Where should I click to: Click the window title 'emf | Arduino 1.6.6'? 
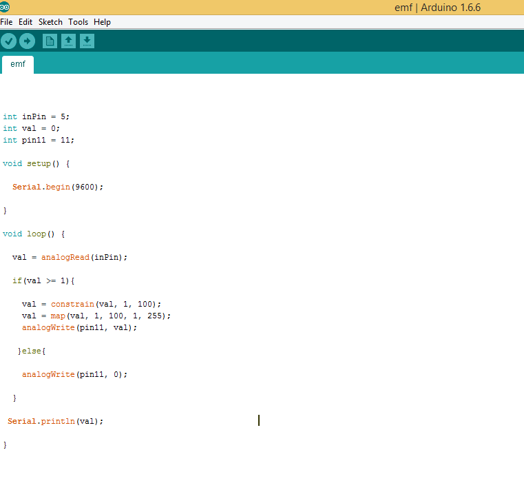click(437, 8)
